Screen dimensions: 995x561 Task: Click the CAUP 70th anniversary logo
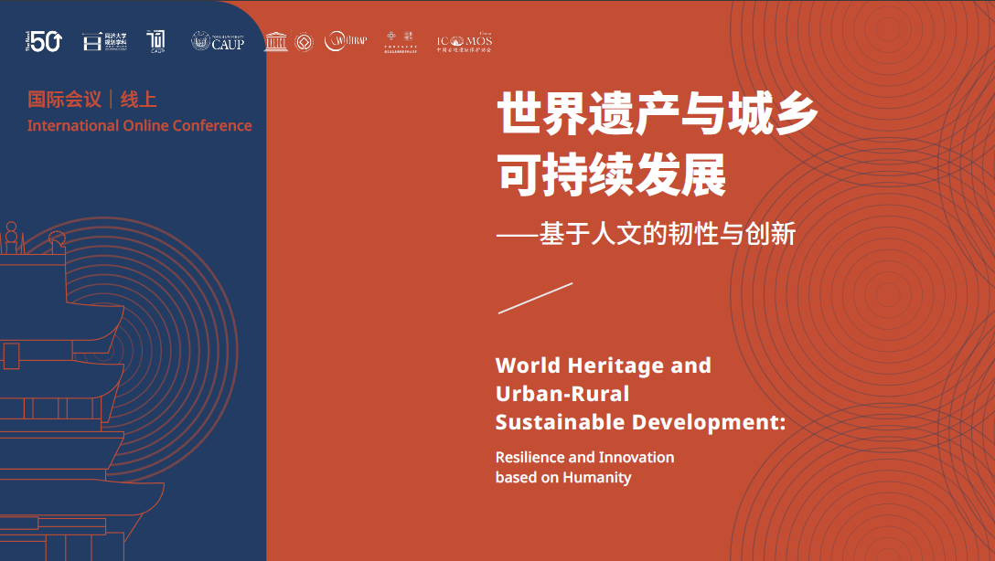[x=156, y=41]
